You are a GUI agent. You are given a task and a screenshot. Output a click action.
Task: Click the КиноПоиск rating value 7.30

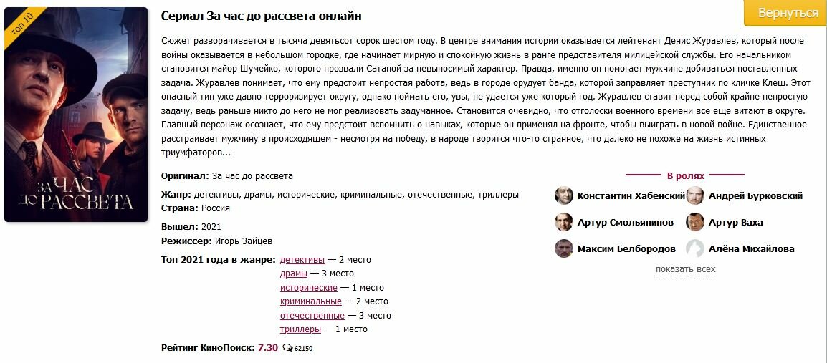267,347
